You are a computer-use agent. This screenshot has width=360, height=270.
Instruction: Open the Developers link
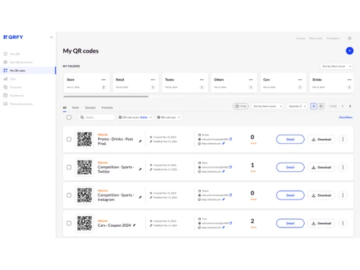333,38
